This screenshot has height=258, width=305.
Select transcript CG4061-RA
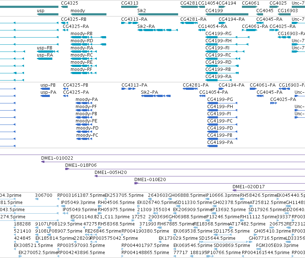click(x=255, y=26)
